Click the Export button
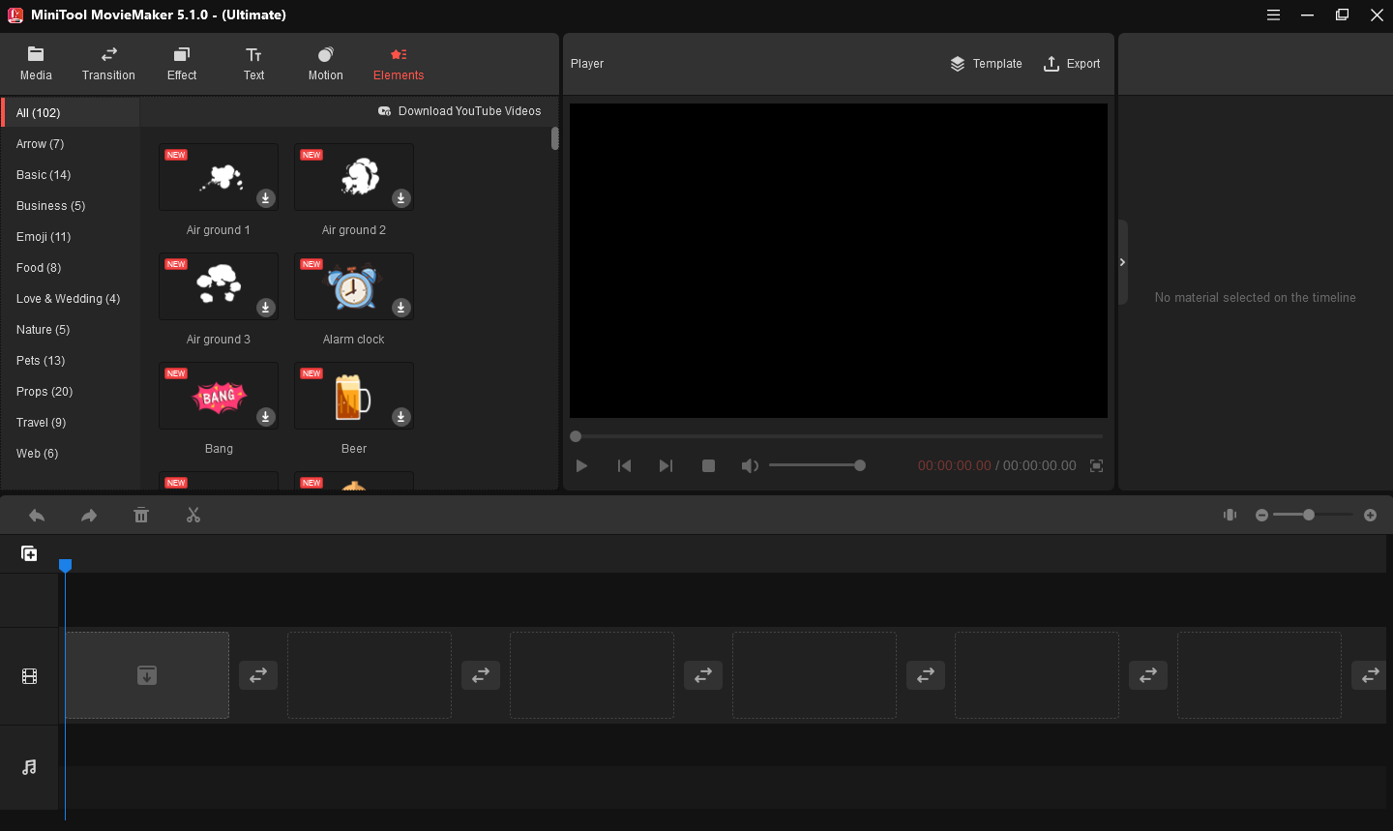This screenshot has height=831, width=1393. [x=1072, y=64]
